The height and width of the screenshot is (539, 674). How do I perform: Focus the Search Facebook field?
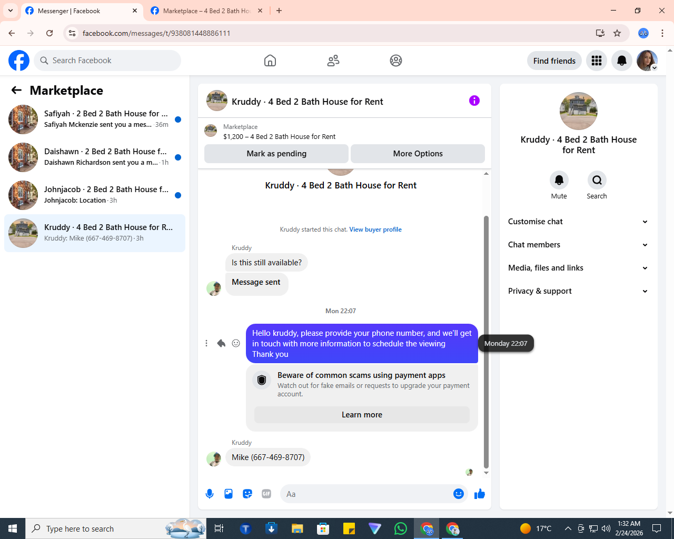click(x=107, y=61)
